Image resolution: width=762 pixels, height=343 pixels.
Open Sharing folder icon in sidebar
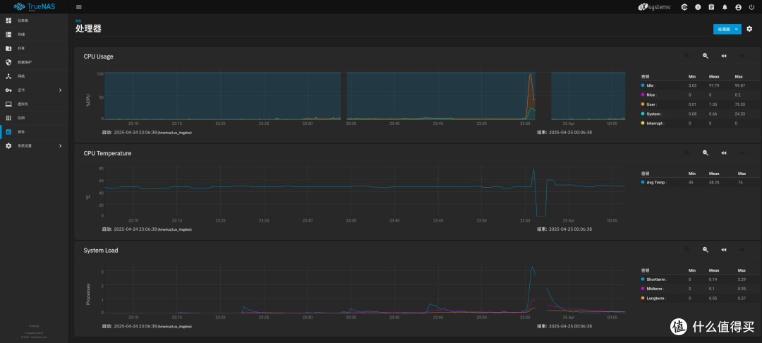8,49
